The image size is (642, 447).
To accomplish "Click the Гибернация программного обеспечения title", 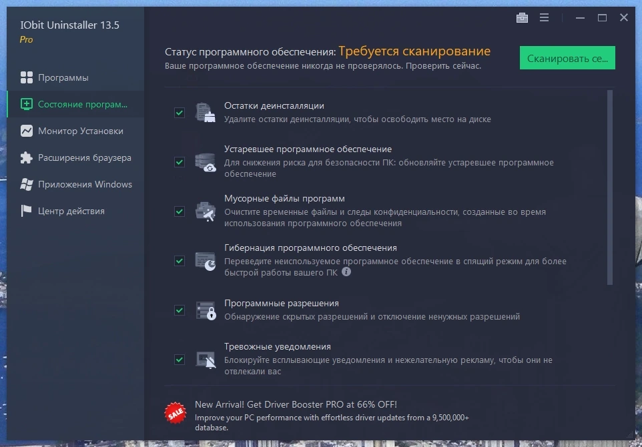I will (x=310, y=248).
